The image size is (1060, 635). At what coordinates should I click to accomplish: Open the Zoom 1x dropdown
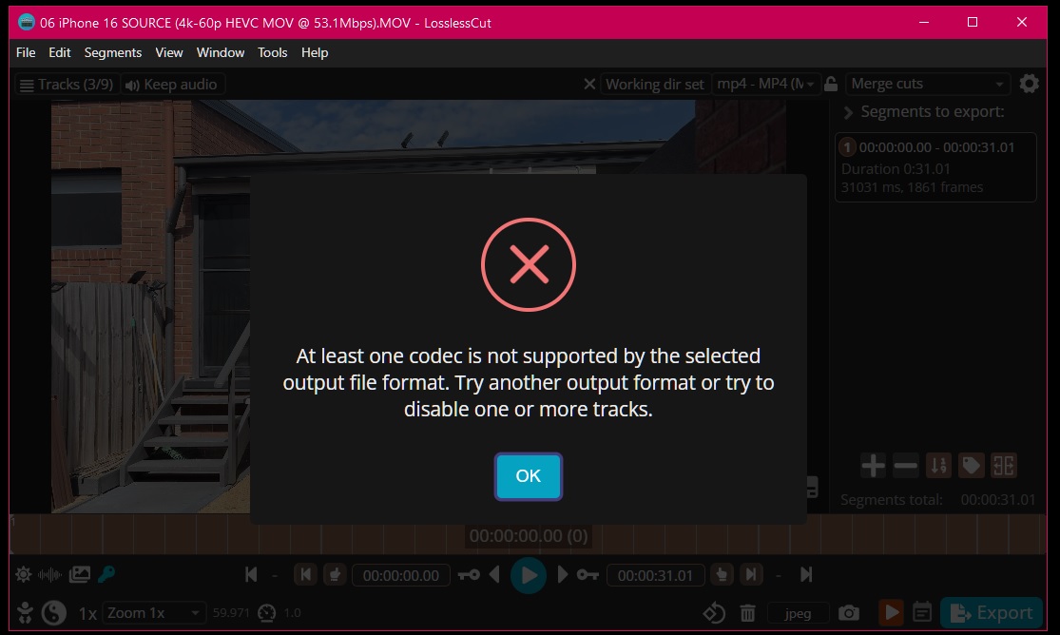154,613
